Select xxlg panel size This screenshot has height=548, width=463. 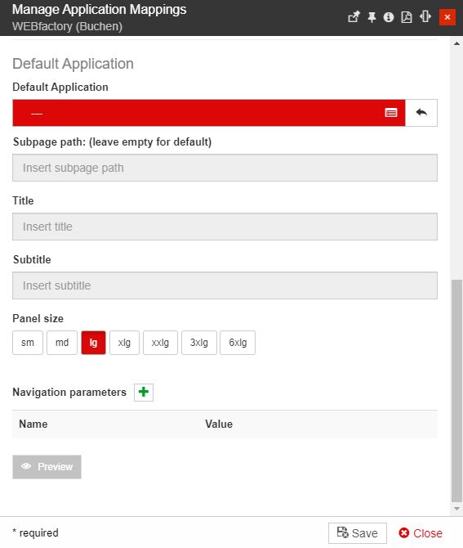tap(160, 343)
